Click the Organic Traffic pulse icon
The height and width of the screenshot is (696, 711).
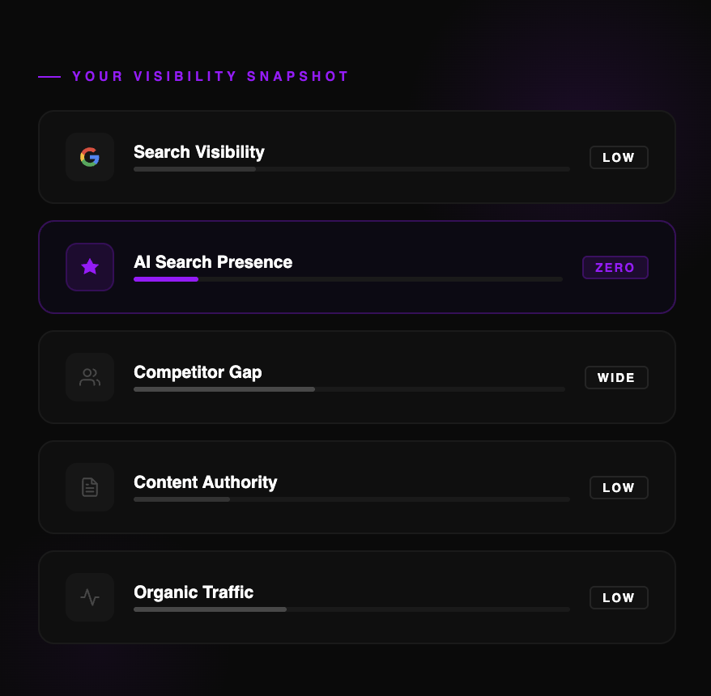coord(90,597)
